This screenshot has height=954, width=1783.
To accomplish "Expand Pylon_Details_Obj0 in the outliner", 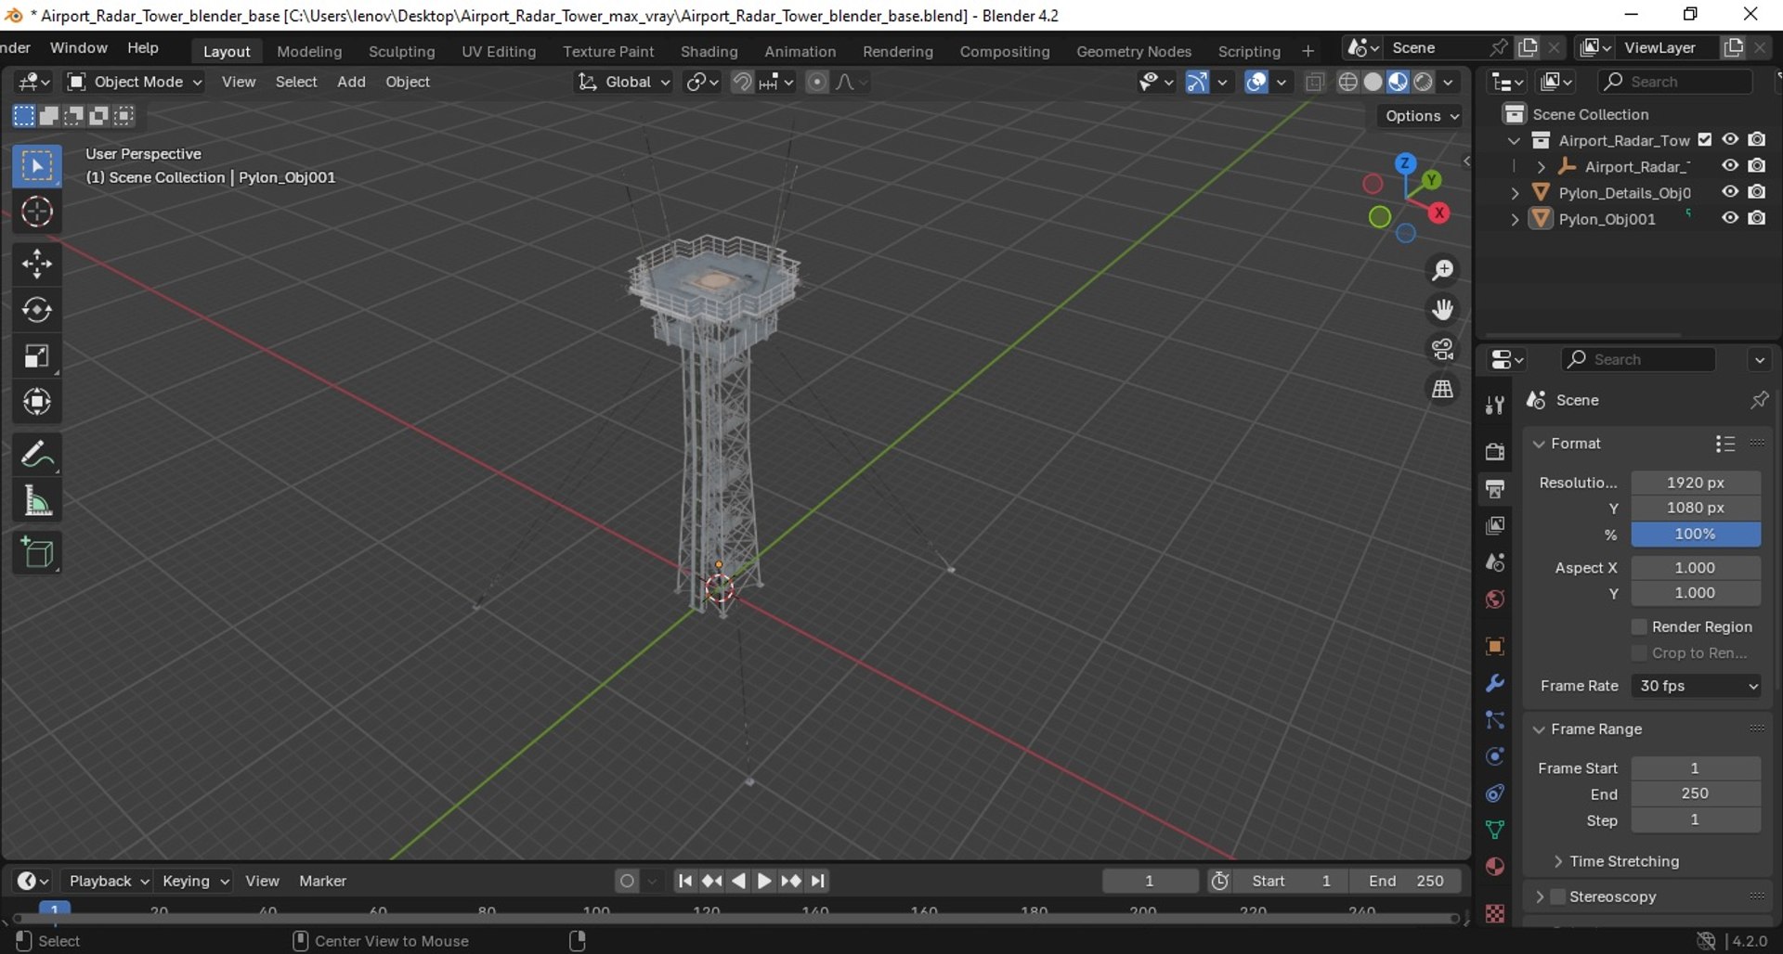I will point(1515,193).
